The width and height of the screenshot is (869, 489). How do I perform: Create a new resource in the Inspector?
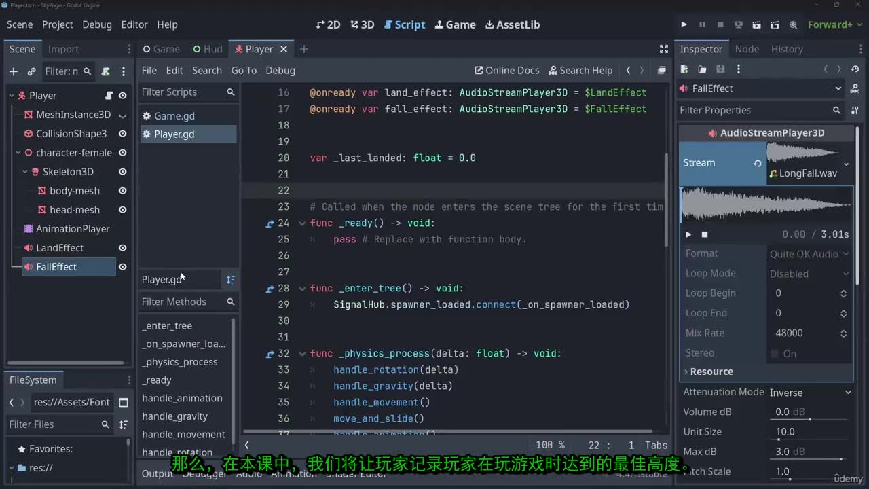(684, 69)
